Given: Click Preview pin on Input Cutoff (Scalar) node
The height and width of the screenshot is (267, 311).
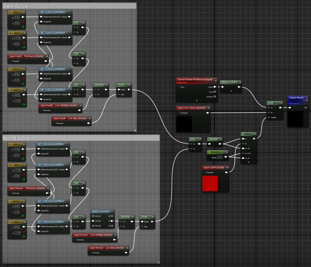Looking at the screenshot, I should pos(204,172).
